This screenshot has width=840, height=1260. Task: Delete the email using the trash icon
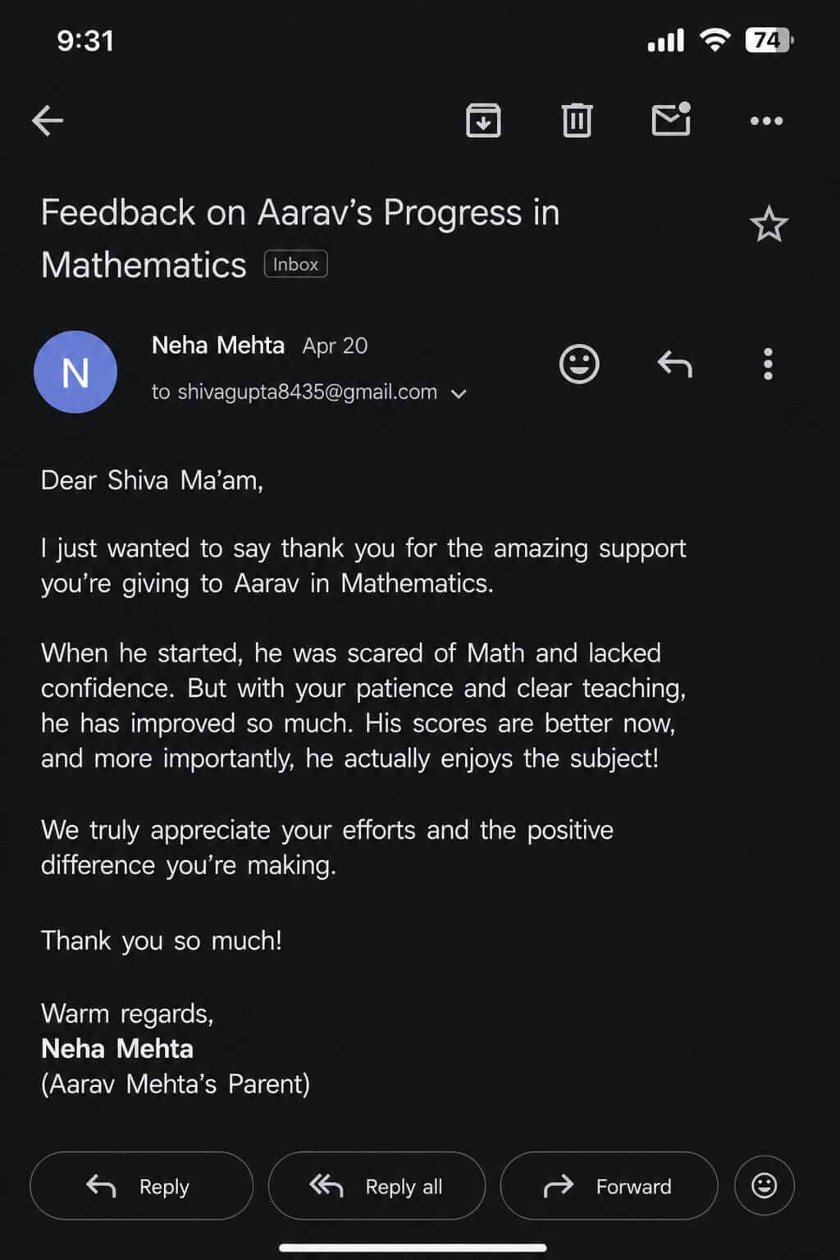click(577, 121)
